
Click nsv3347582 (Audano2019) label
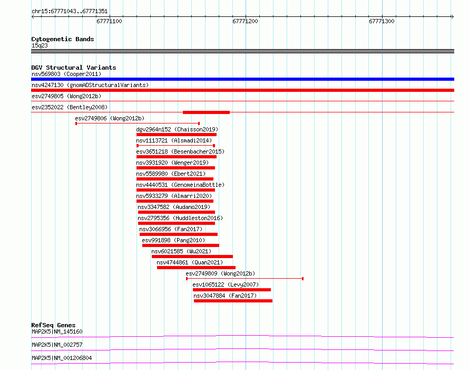tap(174, 207)
